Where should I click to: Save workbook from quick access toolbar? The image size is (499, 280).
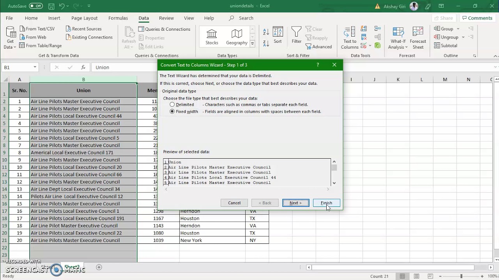[51, 6]
